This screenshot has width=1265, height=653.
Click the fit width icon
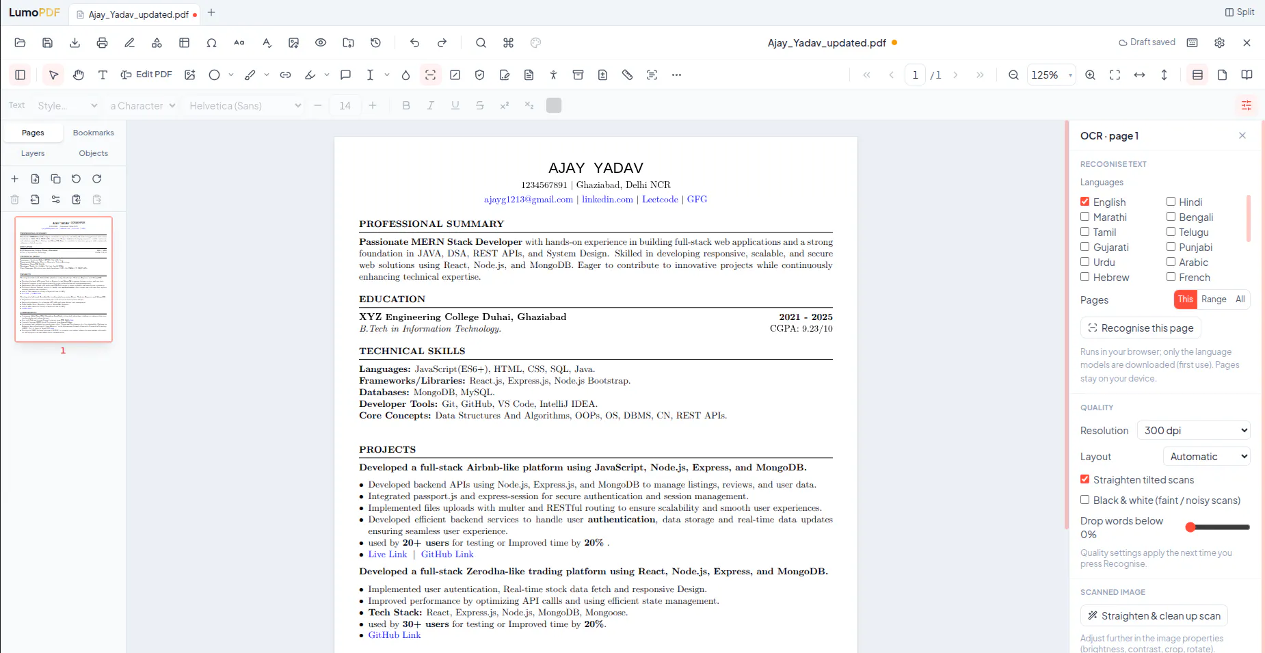pyautogui.click(x=1140, y=75)
